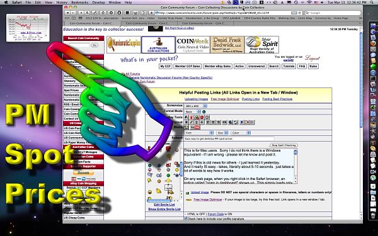The width and height of the screenshot is (378, 236).
Task: Go forward with the Safari forward arrow
Action: click(73, 13)
